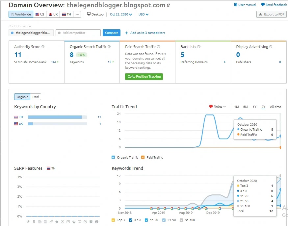
Task: Click the Authority Score info globe icon
Action: (43, 47)
